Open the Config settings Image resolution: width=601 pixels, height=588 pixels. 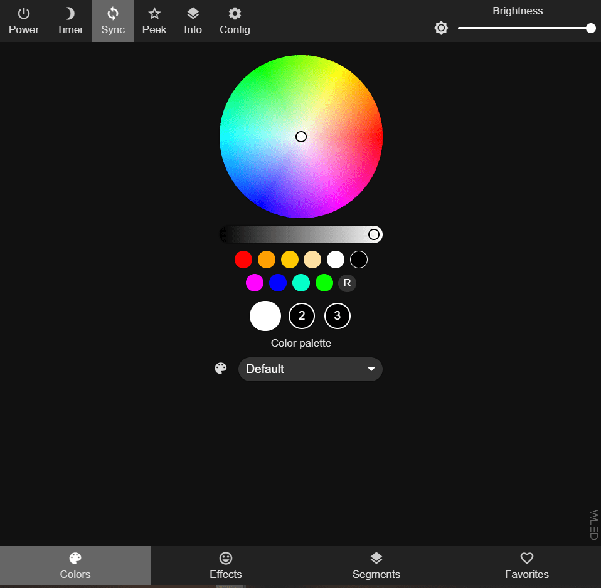click(x=235, y=21)
